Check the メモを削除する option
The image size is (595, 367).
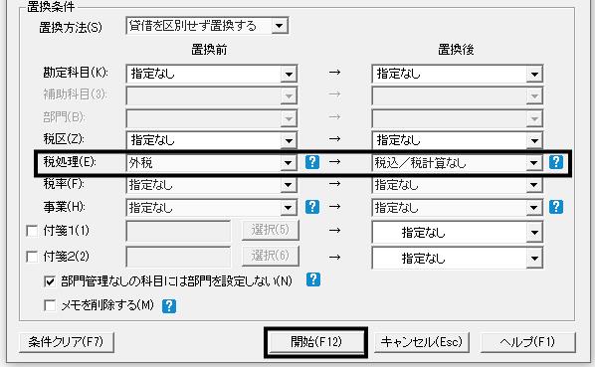click(50, 305)
